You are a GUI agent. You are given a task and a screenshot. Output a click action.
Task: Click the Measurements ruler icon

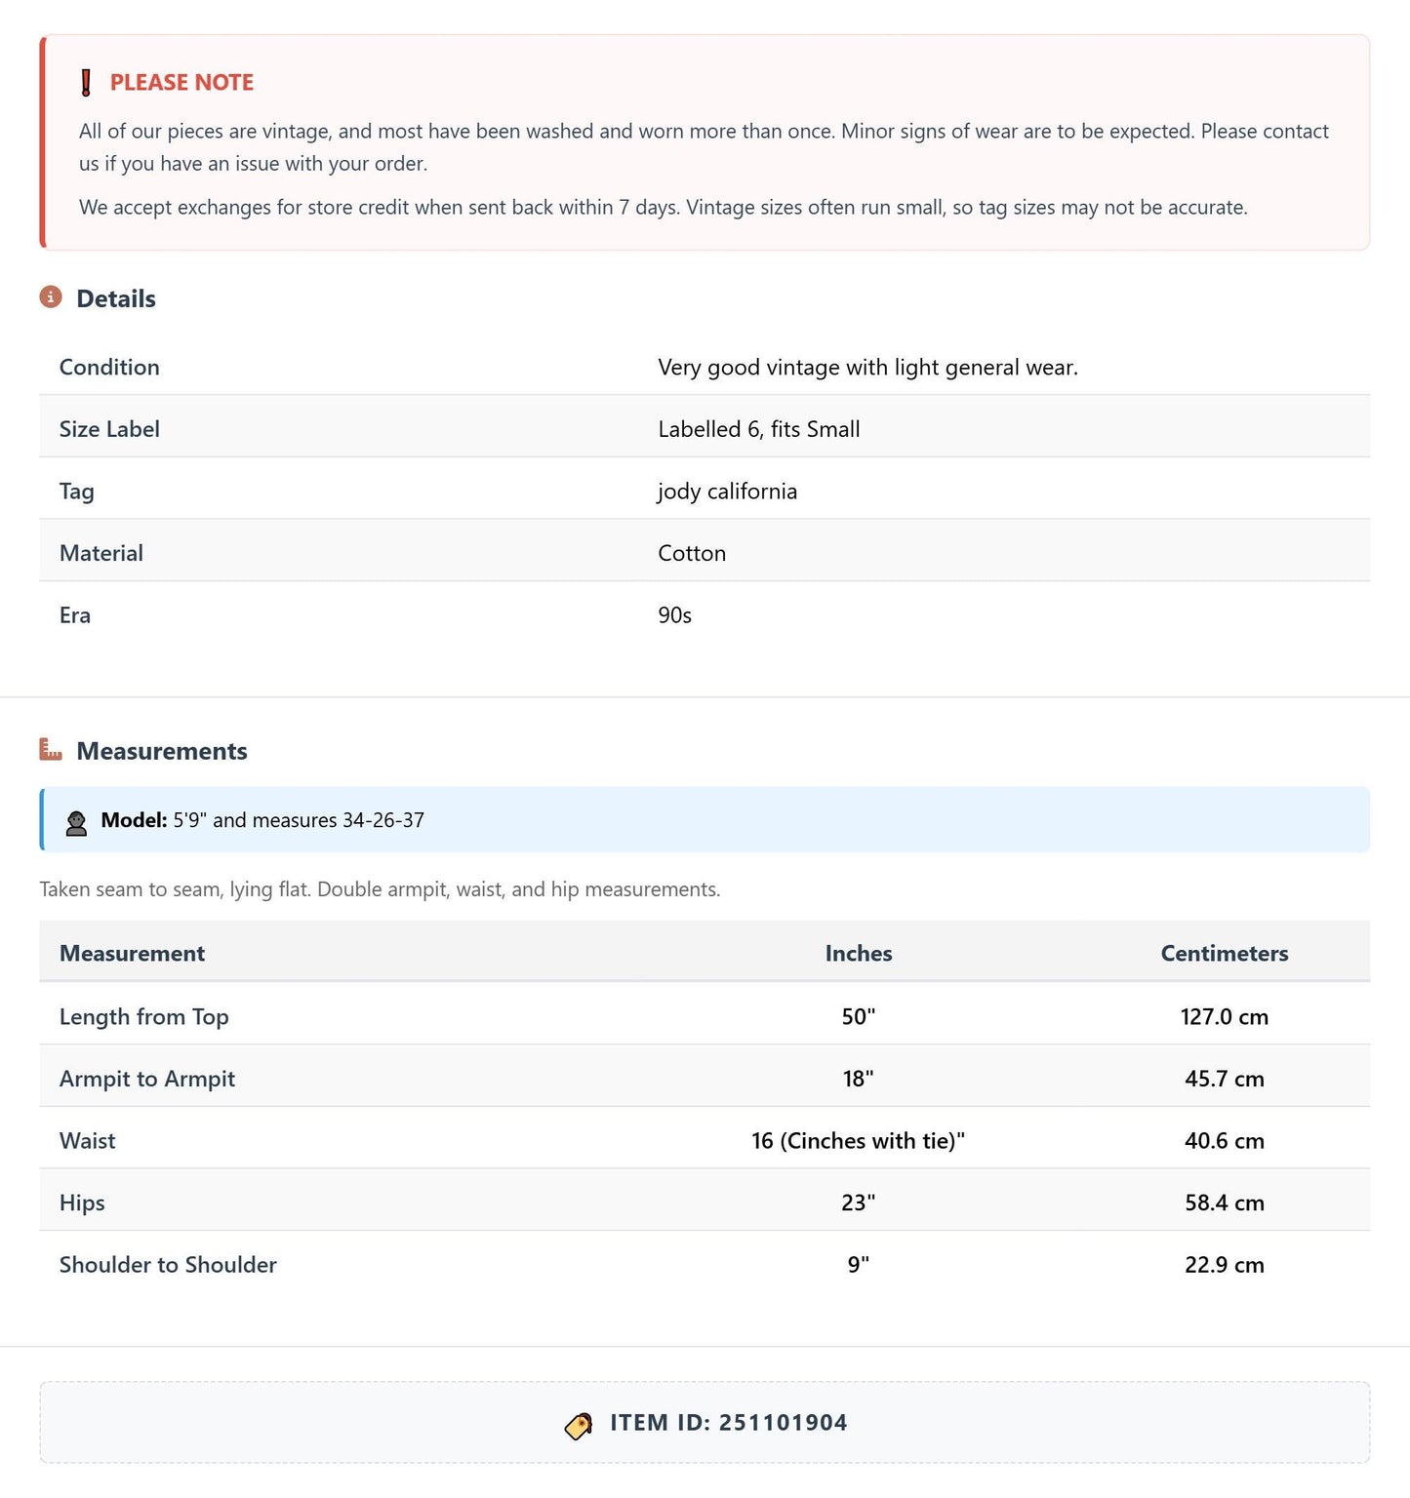tap(51, 749)
